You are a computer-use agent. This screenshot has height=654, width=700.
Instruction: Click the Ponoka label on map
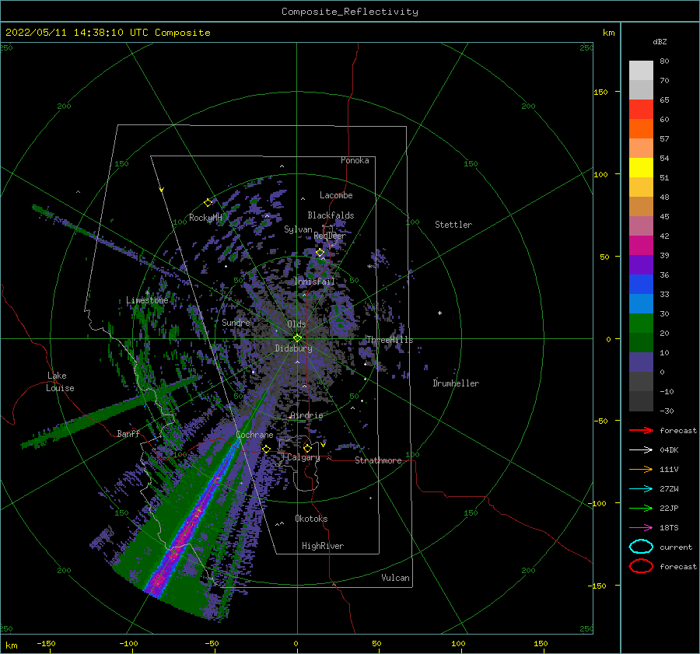(x=355, y=160)
